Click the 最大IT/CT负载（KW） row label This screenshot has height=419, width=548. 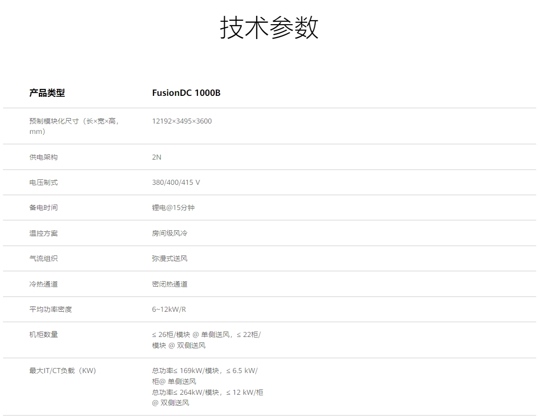tap(63, 371)
